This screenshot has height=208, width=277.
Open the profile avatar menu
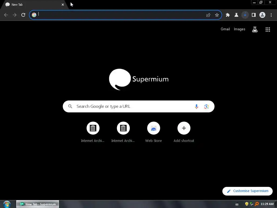262,15
